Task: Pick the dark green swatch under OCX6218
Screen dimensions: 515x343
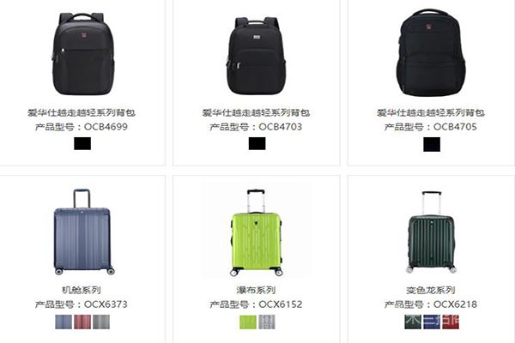Action: click(413, 322)
